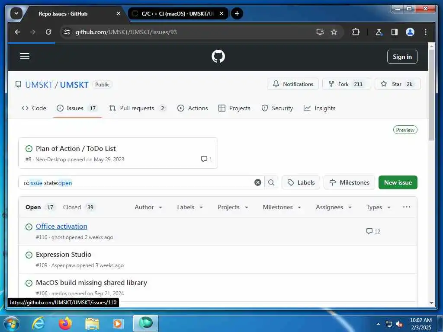Go back using the browser back arrow

[17, 32]
